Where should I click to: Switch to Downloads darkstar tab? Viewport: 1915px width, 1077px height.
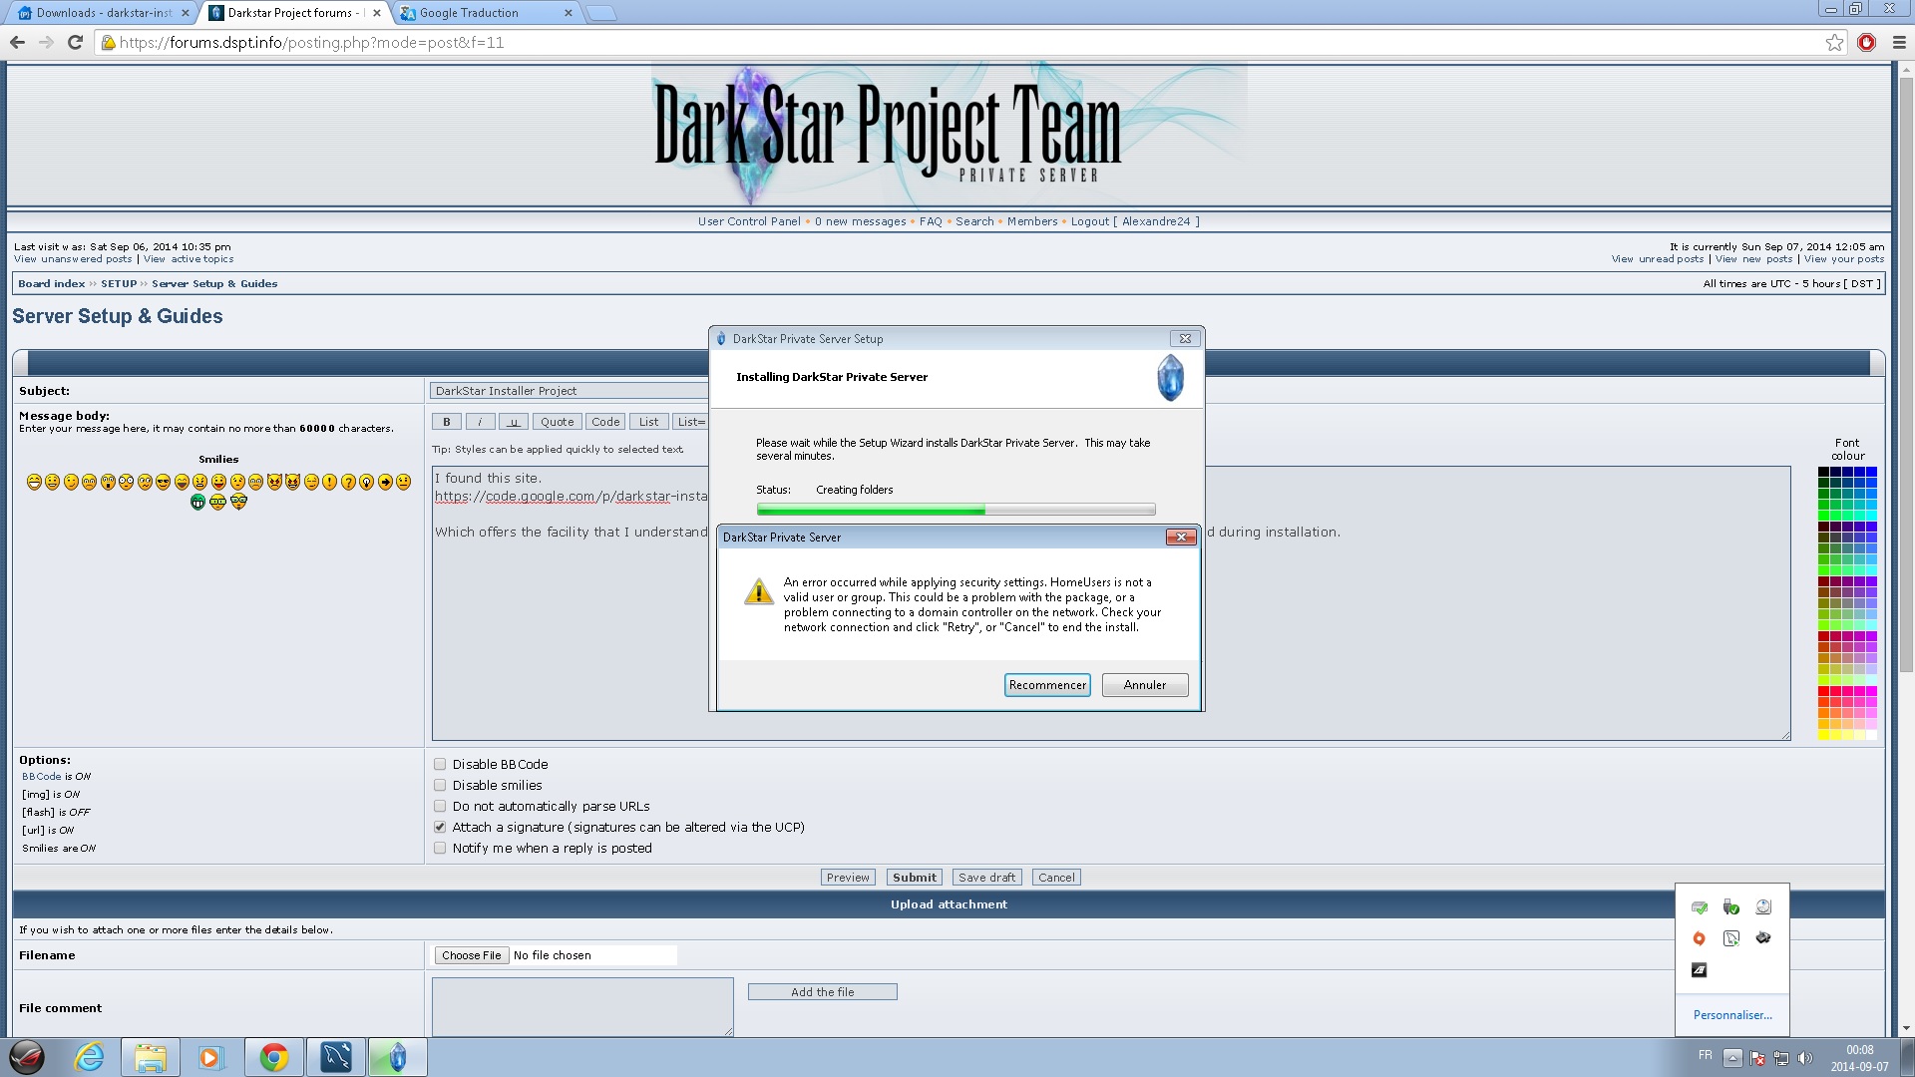click(100, 13)
